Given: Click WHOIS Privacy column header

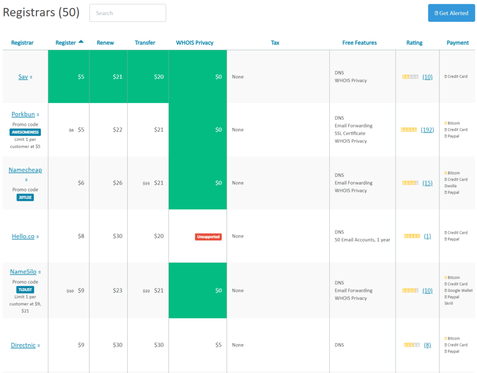Looking at the screenshot, I should point(194,43).
